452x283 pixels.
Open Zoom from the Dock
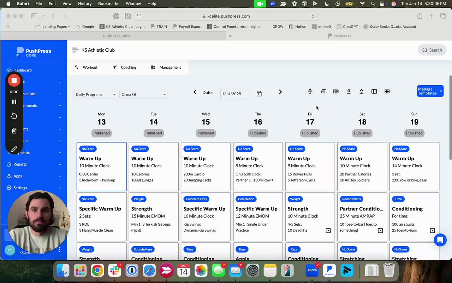click(312, 271)
